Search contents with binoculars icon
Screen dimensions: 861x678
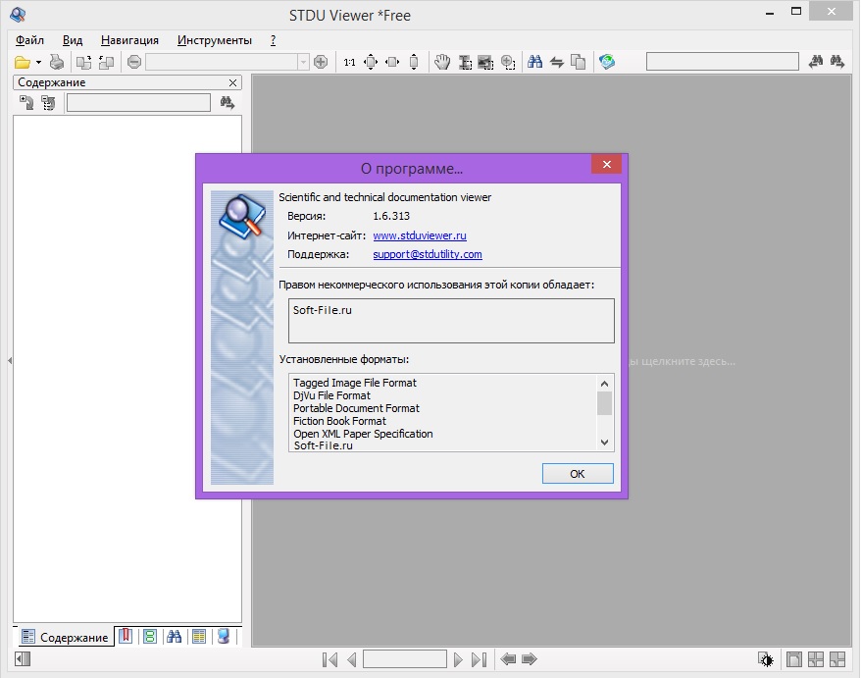click(227, 102)
